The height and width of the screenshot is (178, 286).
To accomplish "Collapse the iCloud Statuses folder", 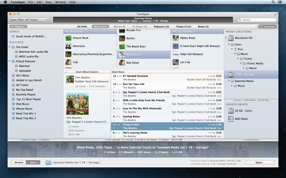I will 10,61.
